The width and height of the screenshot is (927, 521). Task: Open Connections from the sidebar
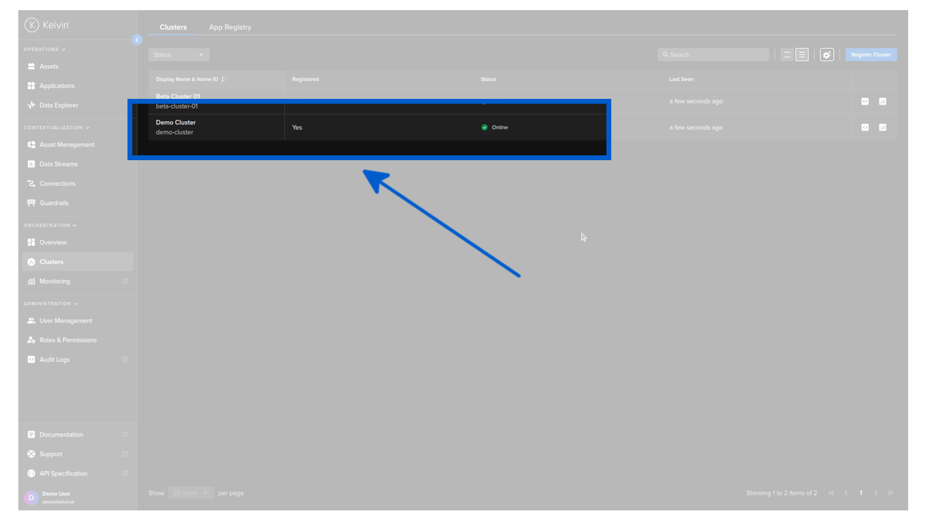57,184
